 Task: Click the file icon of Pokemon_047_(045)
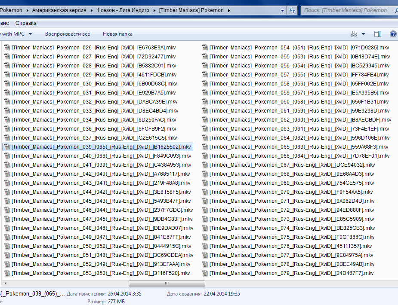7,219
